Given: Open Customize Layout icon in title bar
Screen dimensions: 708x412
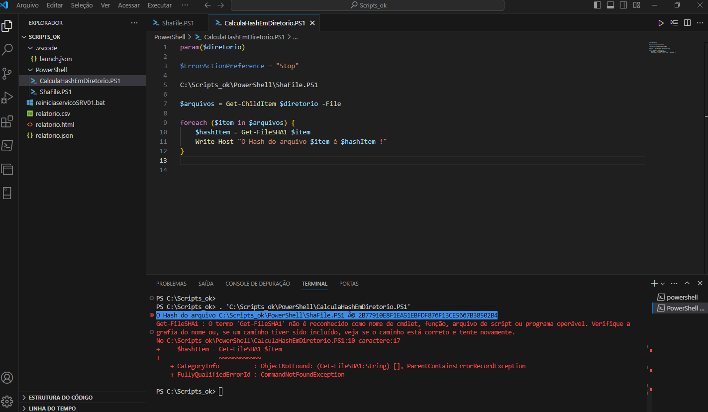Looking at the screenshot, I should pyautogui.click(x=636, y=5).
